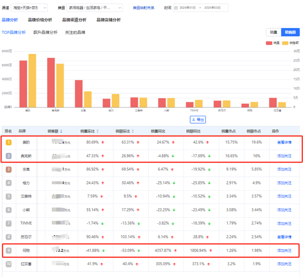Click red 志高 sales volume bar
The image size is (303, 277).
(79, 93)
